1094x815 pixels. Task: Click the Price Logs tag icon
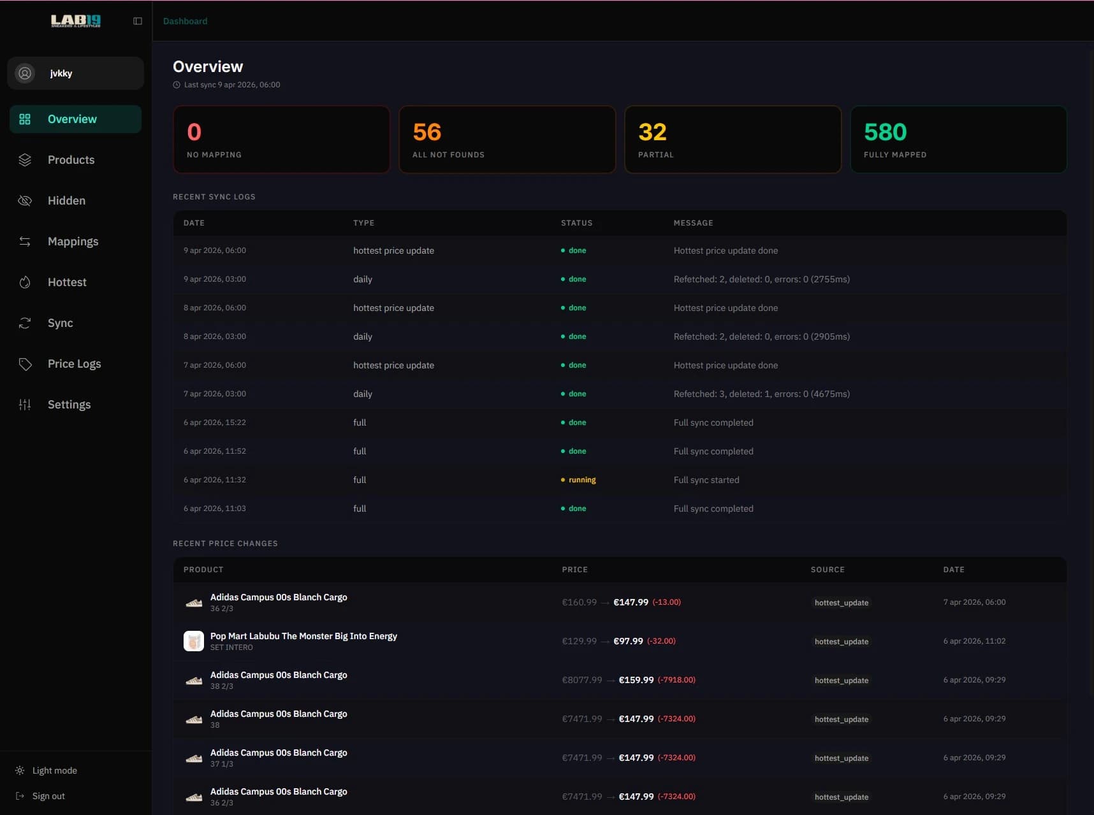pyautogui.click(x=25, y=364)
